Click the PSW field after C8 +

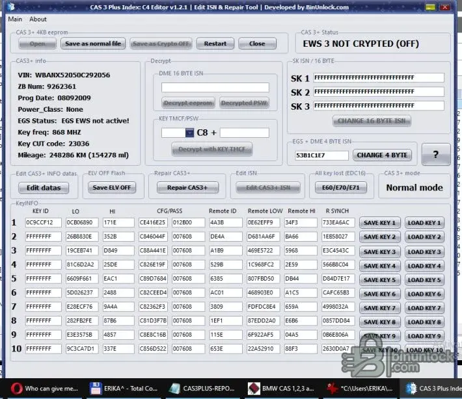(244, 133)
